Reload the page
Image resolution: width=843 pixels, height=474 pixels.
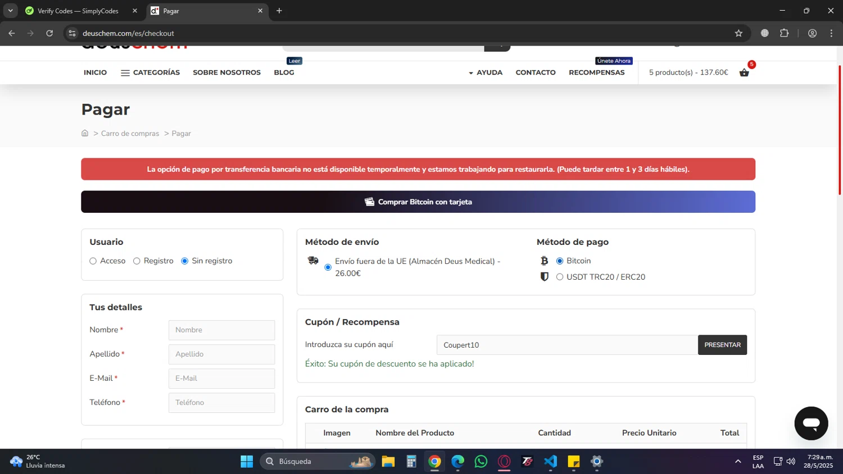[49, 33]
